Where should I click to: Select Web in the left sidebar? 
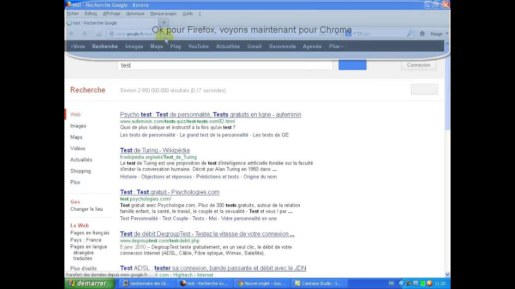[75, 115]
